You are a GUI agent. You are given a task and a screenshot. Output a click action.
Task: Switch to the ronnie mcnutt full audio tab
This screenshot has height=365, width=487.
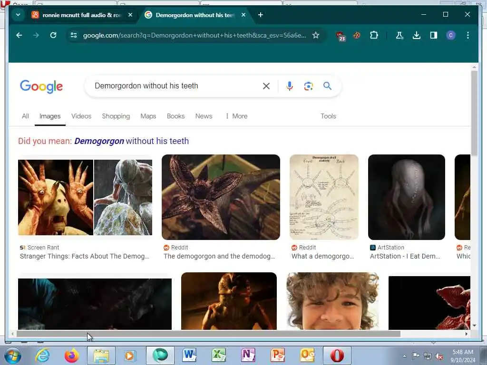[x=81, y=15]
